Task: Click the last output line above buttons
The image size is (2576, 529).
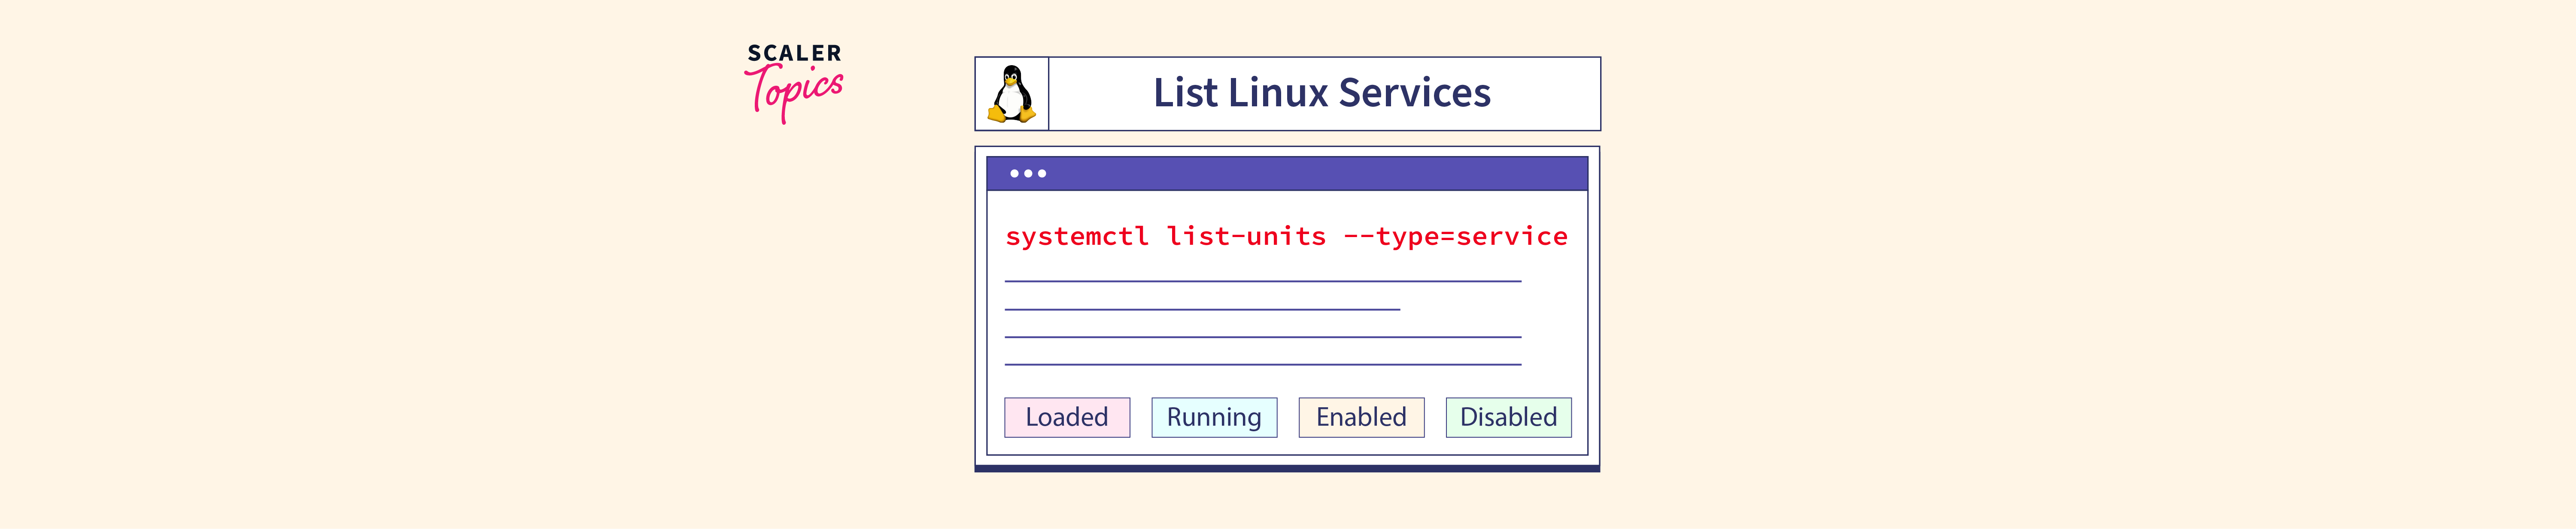Action: click(x=1262, y=364)
